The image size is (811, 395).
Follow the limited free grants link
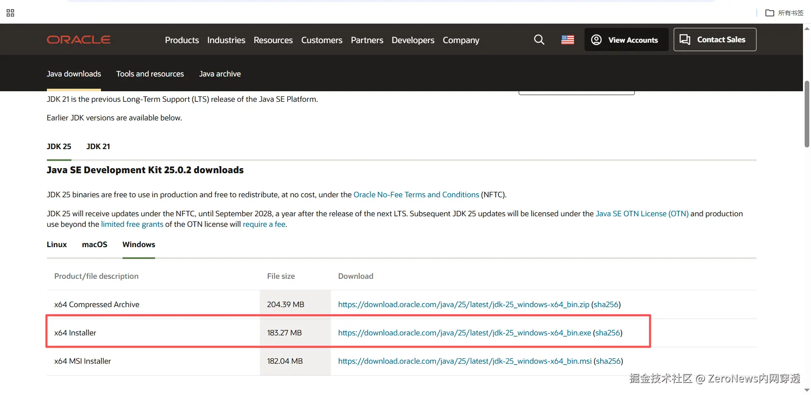tap(132, 224)
